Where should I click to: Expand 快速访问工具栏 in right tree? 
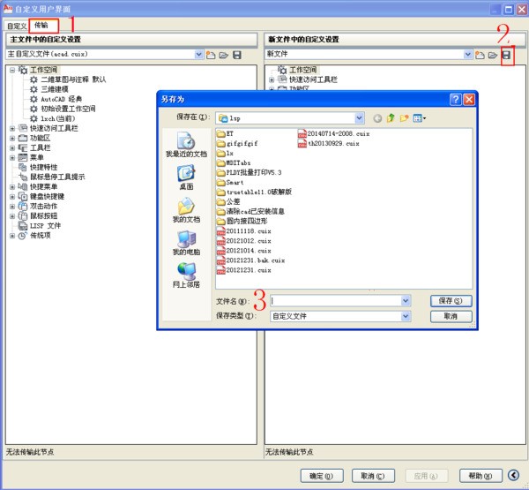tap(272, 79)
